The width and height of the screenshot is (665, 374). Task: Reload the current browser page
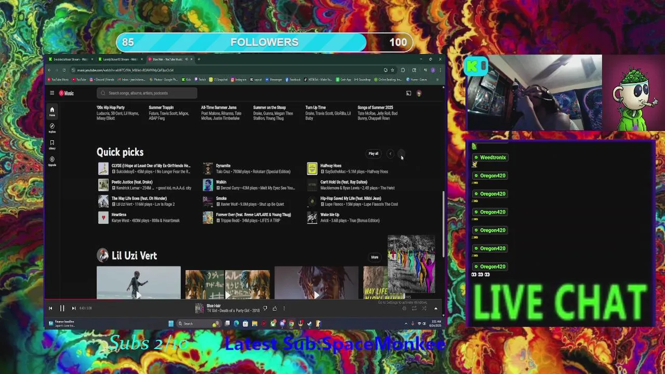(64, 70)
